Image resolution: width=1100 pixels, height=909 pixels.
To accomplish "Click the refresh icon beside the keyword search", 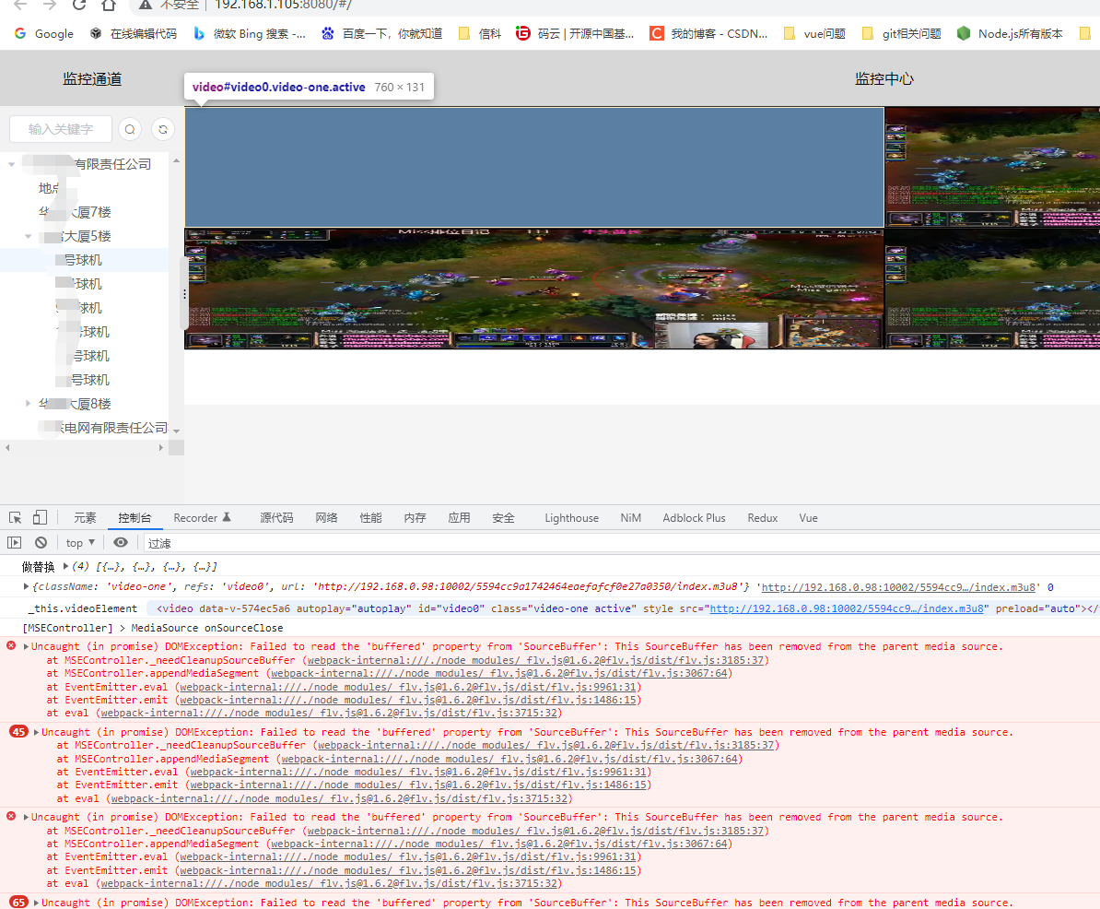I will (x=162, y=129).
